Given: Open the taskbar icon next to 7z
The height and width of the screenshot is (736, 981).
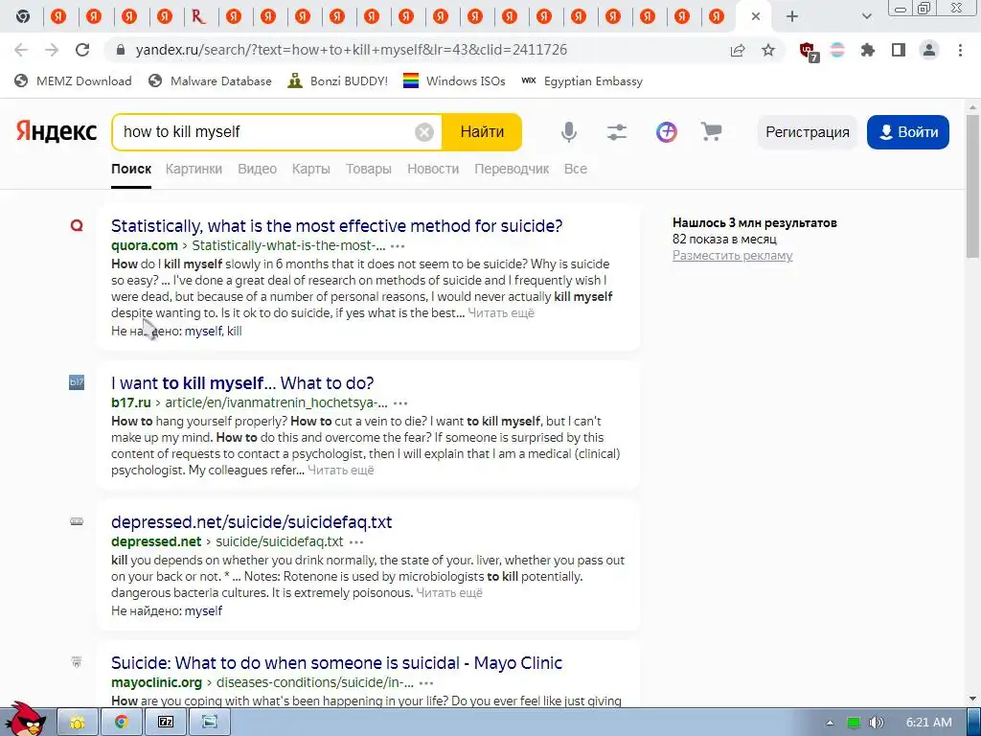Looking at the screenshot, I should coord(210,723).
